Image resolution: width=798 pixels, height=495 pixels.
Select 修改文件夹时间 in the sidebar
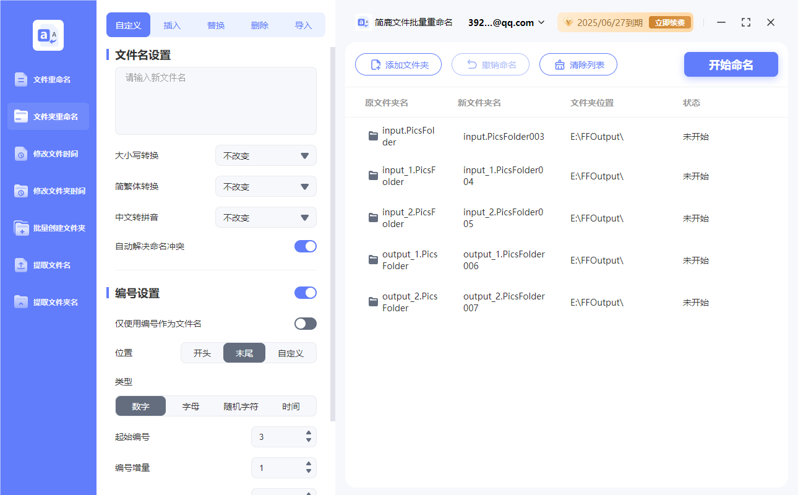click(48, 191)
